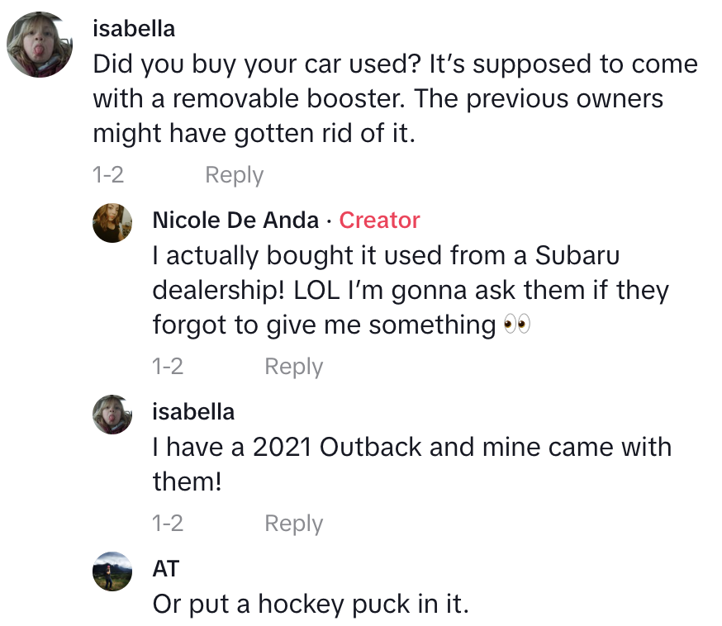Click the 1-2 timestamp under the Outback reply

tap(168, 524)
